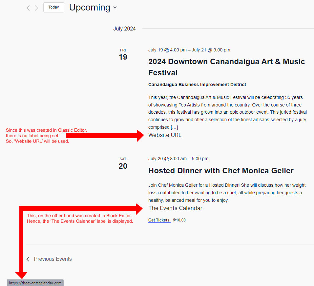Open The Events Calendar website link
Screen dimensions: 314x286
pyautogui.click(x=175, y=208)
